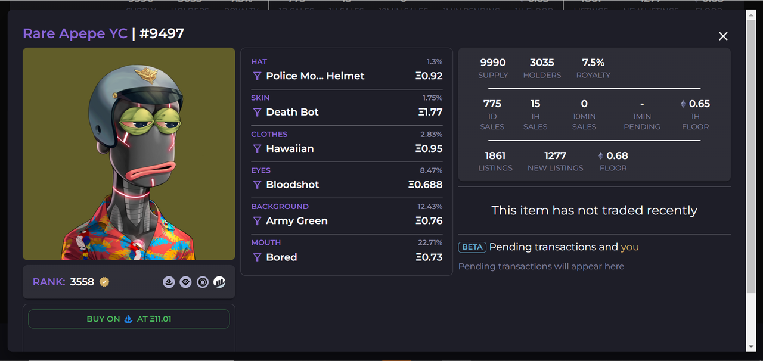The image size is (763, 361).
Task: Click the 22.71% mouth rarity percentage
Action: point(430,242)
